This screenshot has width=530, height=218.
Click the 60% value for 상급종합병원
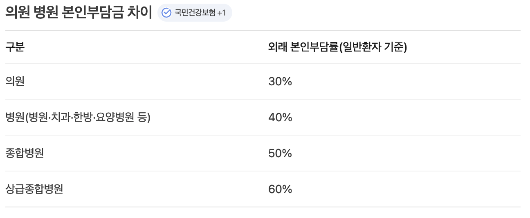[x=280, y=189]
